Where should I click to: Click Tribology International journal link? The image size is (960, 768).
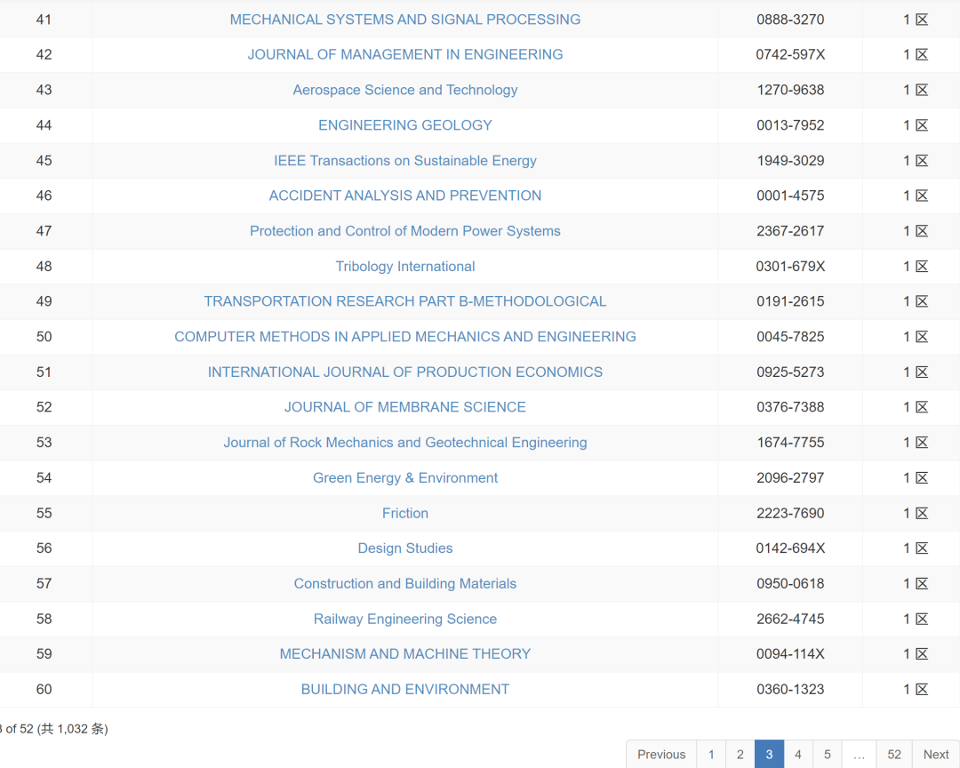[404, 267]
